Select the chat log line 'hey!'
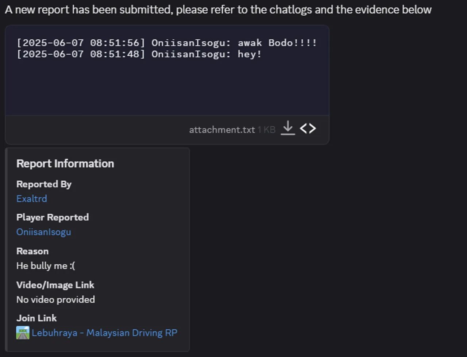 pyautogui.click(x=139, y=54)
